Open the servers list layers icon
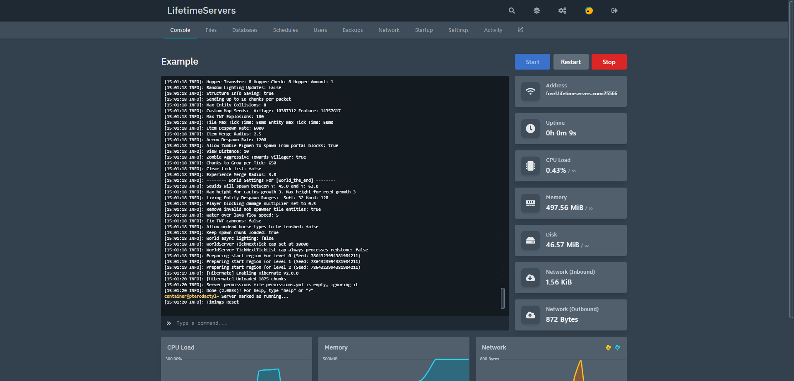Screen dimensions: 794x381 (x=537, y=11)
